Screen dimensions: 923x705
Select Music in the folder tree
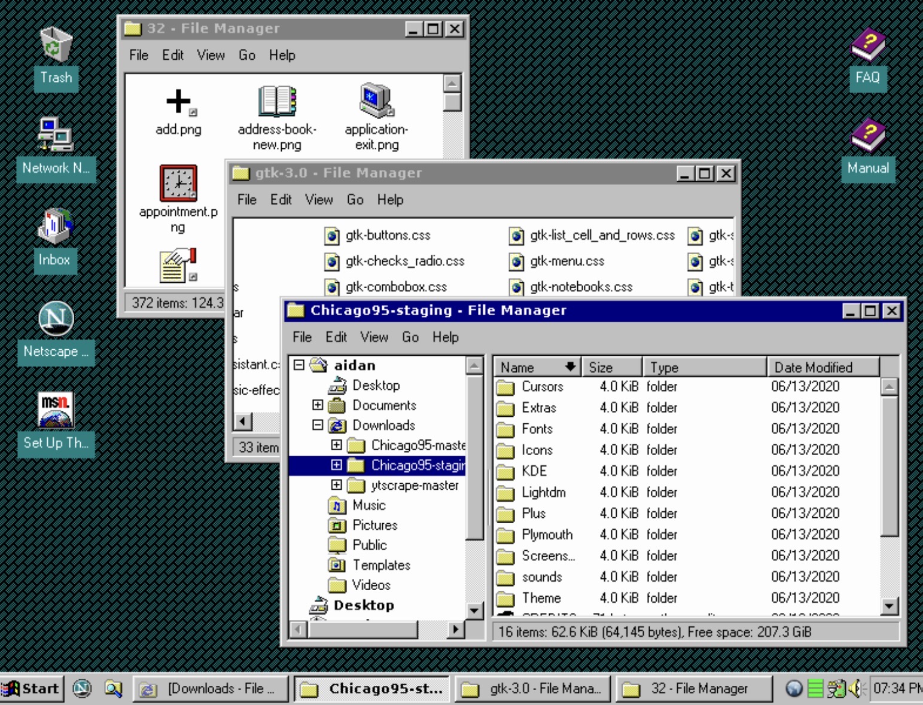[357, 505]
